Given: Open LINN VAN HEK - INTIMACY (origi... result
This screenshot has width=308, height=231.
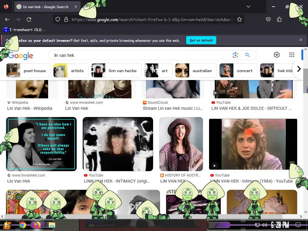Looking at the screenshot, I should (117, 181).
